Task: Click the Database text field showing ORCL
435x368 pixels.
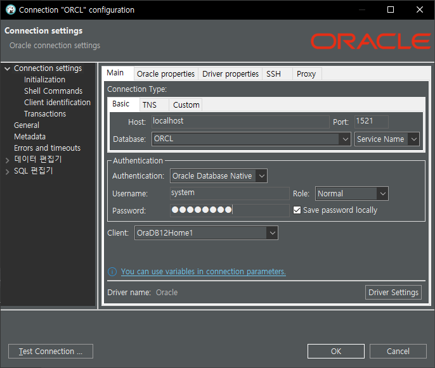Action: pos(245,139)
